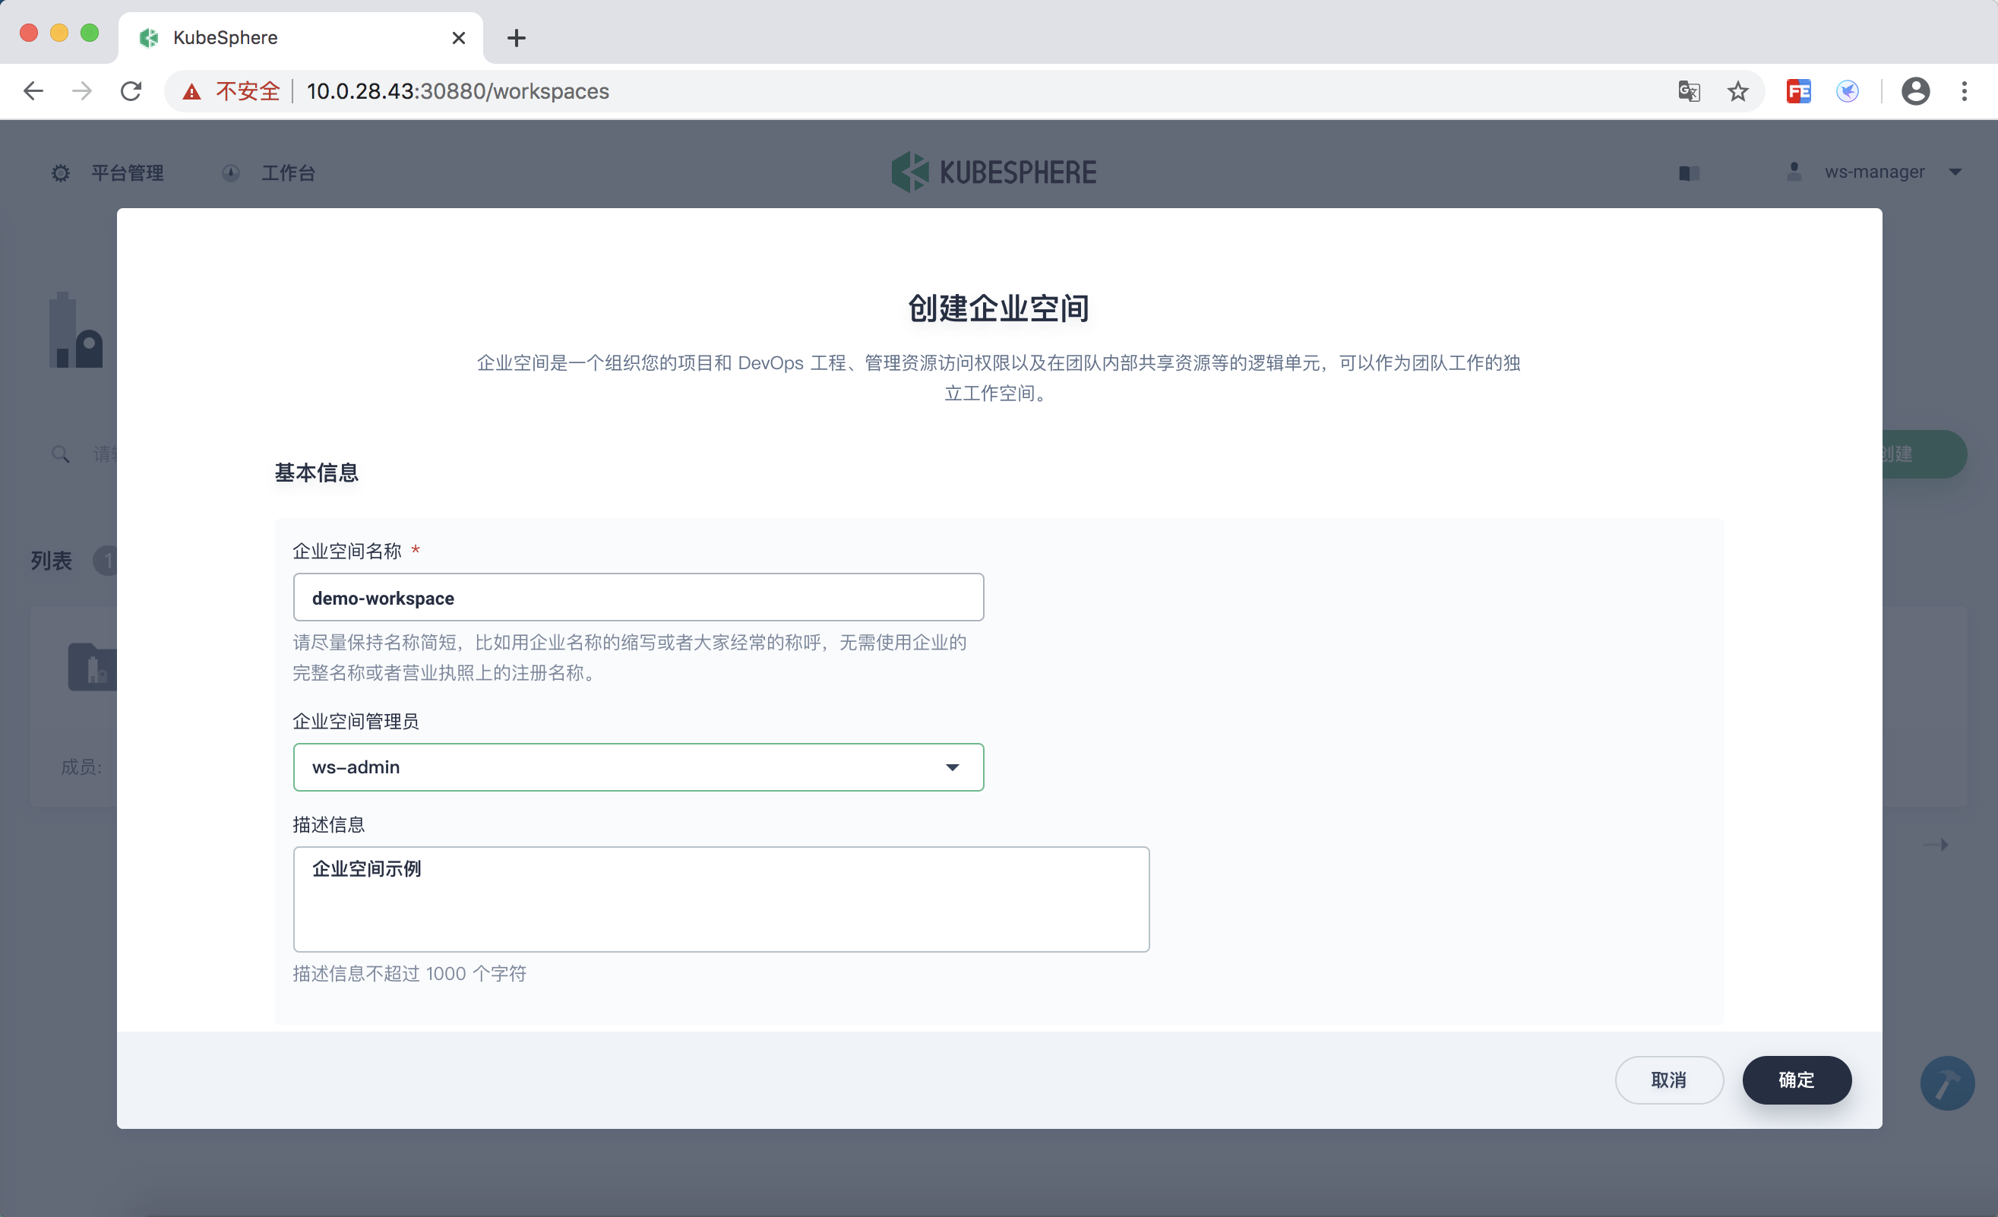Close the KubeSphere tab
The image size is (1998, 1217).
(458, 38)
